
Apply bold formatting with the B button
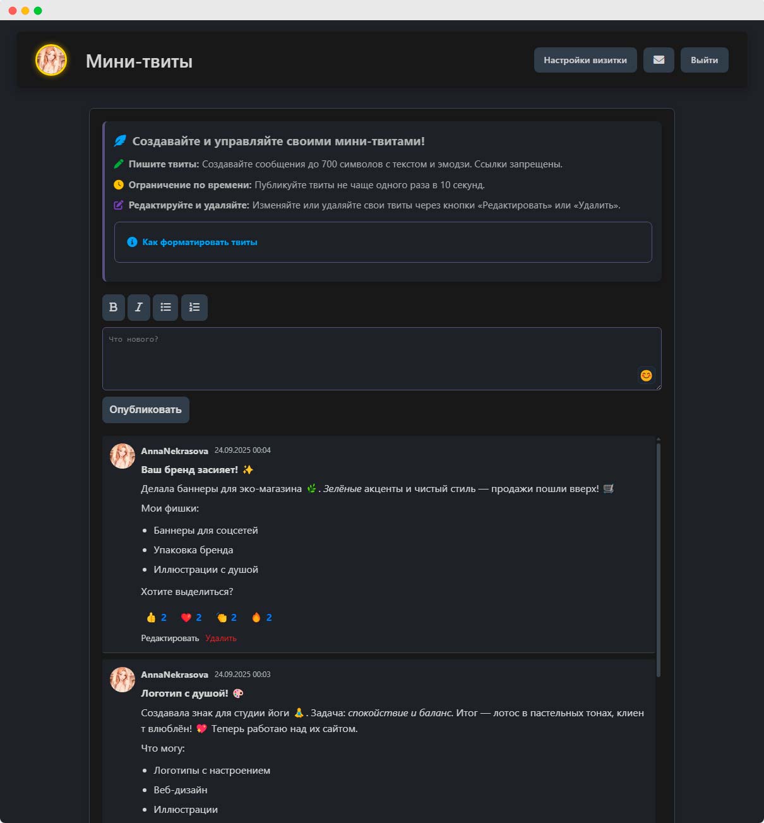pyautogui.click(x=114, y=308)
